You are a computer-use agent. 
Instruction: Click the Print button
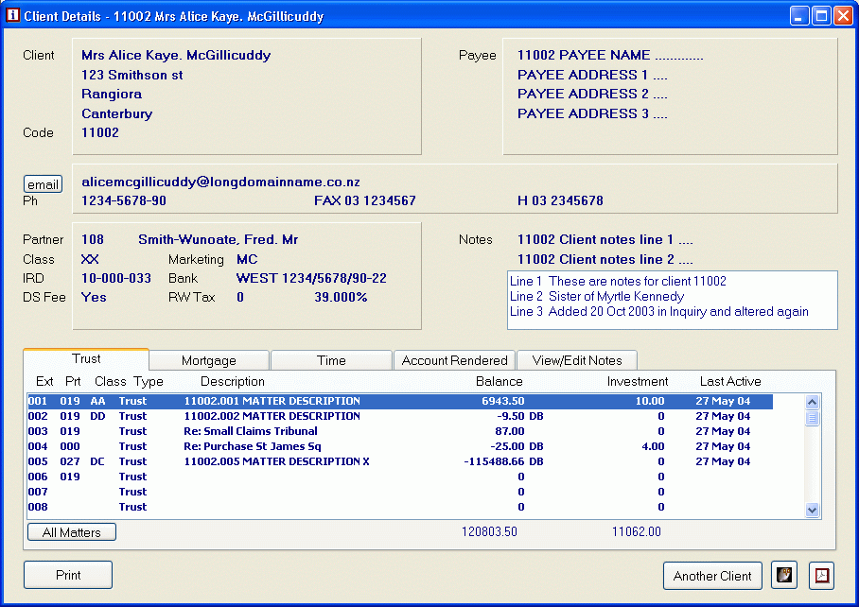click(x=68, y=575)
